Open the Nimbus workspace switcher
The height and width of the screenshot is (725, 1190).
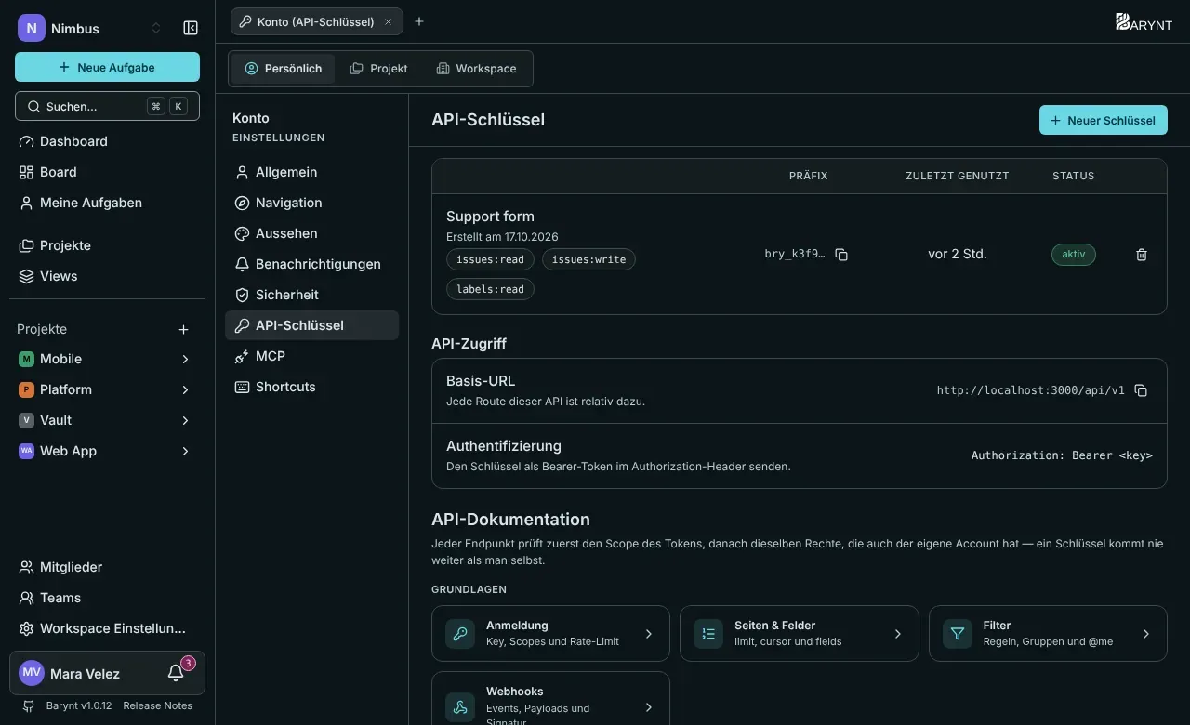tap(91, 28)
